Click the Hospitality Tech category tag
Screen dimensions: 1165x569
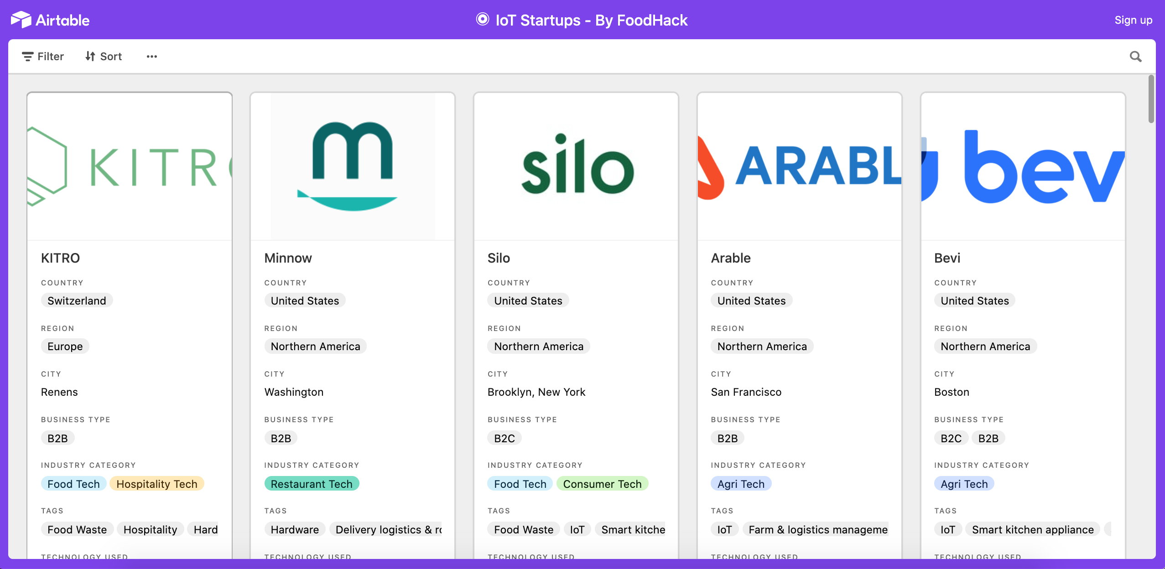pos(156,484)
